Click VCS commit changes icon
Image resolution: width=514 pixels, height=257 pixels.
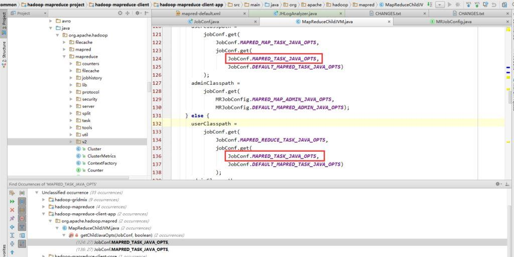pyautogui.click(x=477, y=5)
